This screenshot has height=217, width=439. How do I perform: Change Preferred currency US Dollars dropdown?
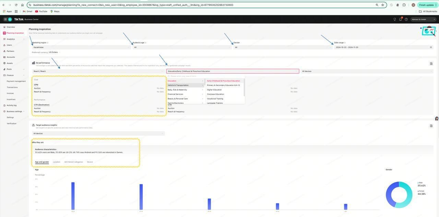coord(55,52)
